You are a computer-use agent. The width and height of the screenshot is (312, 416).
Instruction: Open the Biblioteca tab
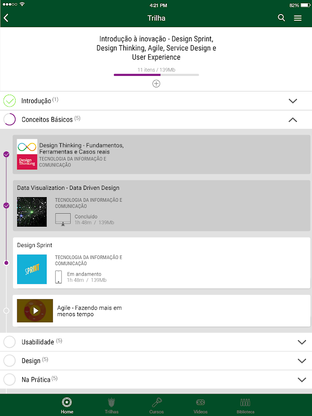(x=245, y=405)
